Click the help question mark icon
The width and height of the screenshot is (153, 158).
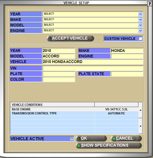pos(150,3)
